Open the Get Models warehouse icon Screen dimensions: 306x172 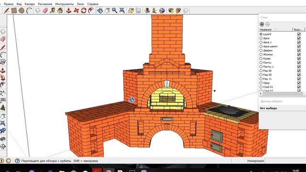[x=171, y=11]
